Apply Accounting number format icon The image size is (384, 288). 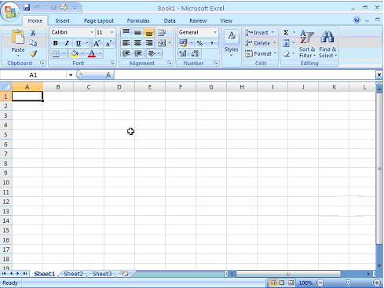(183, 43)
